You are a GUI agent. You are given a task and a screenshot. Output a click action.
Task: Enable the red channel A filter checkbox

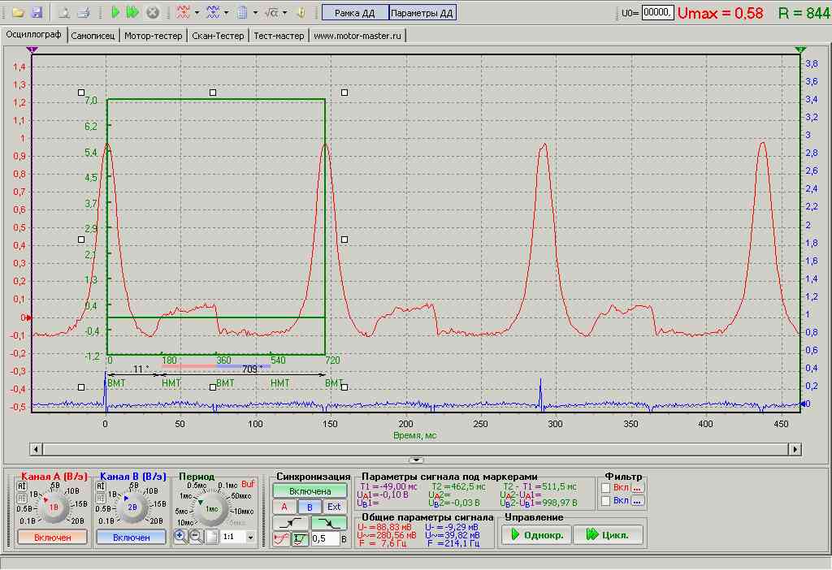606,487
